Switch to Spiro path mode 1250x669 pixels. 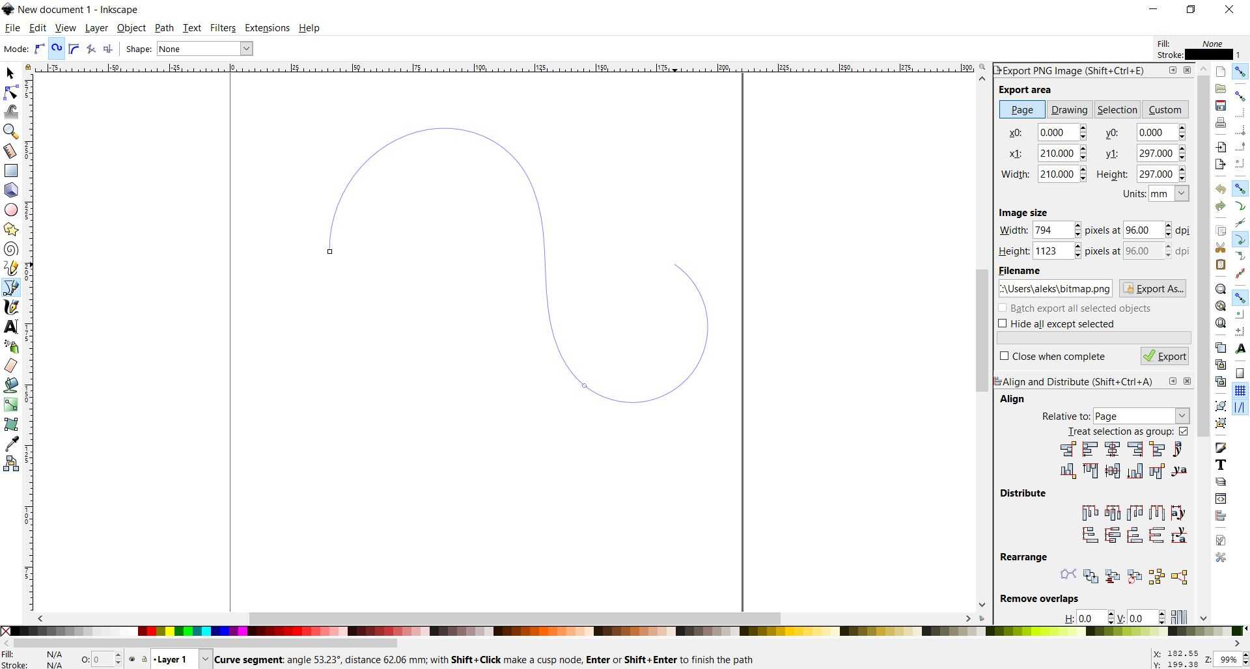(x=57, y=49)
